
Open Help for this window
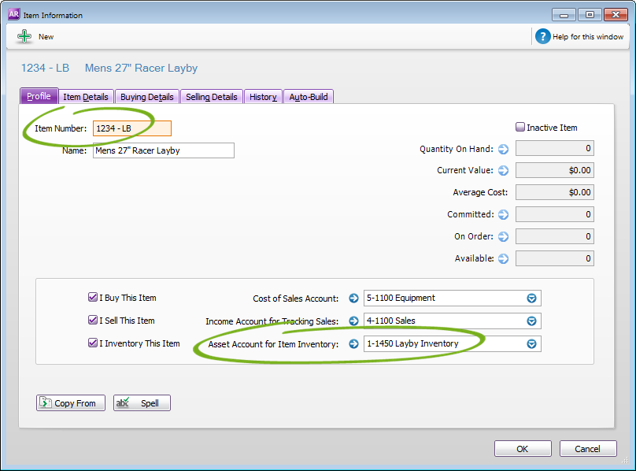(542, 36)
